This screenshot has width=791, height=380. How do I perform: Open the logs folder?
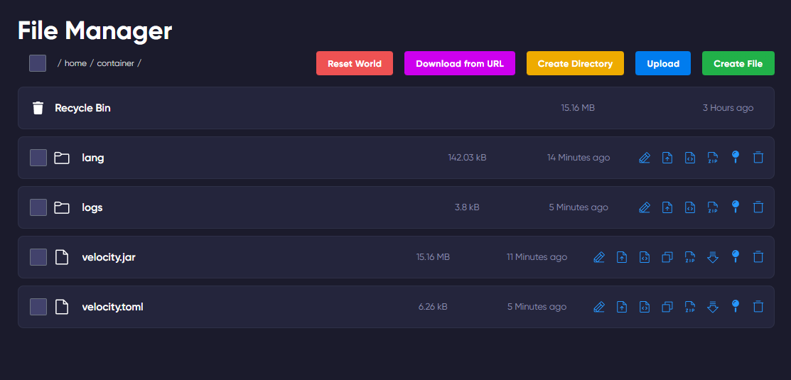click(x=92, y=207)
